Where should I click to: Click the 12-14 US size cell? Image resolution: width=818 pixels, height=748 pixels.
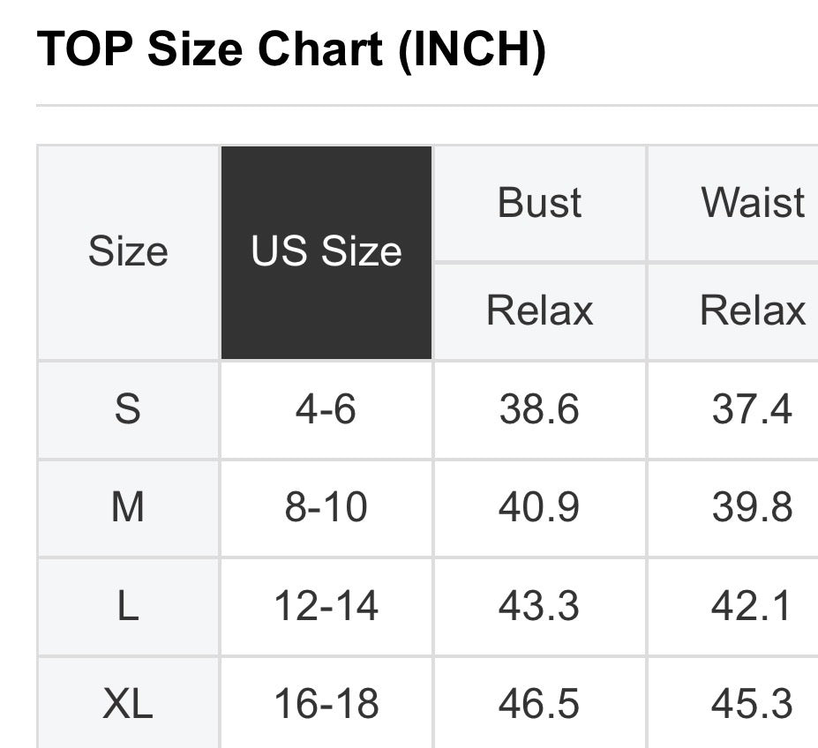click(x=326, y=607)
